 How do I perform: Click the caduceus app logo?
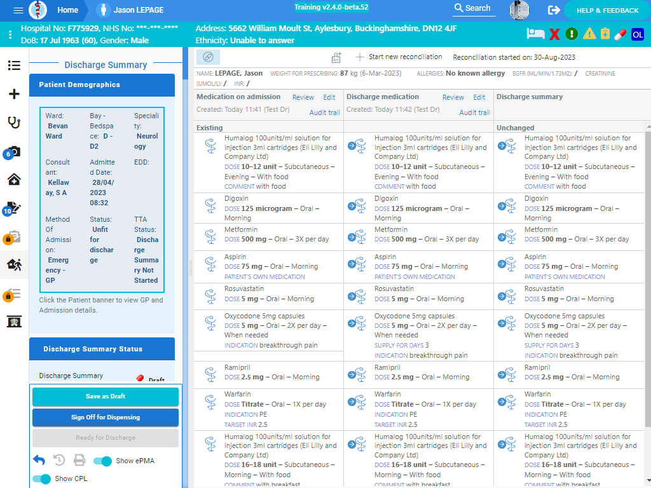(x=38, y=10)
